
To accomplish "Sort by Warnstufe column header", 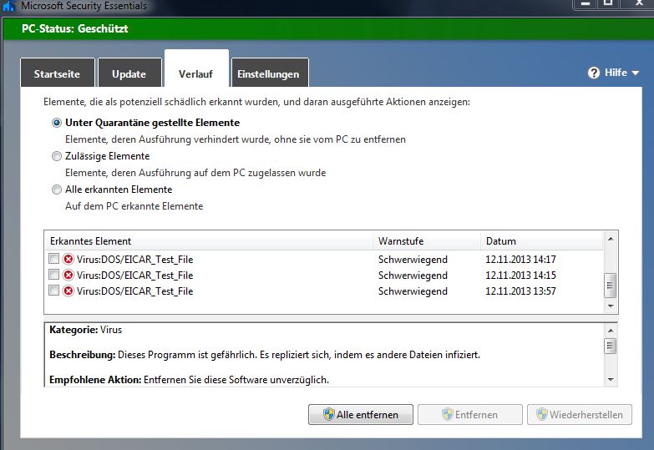I will tap(427, 241).
